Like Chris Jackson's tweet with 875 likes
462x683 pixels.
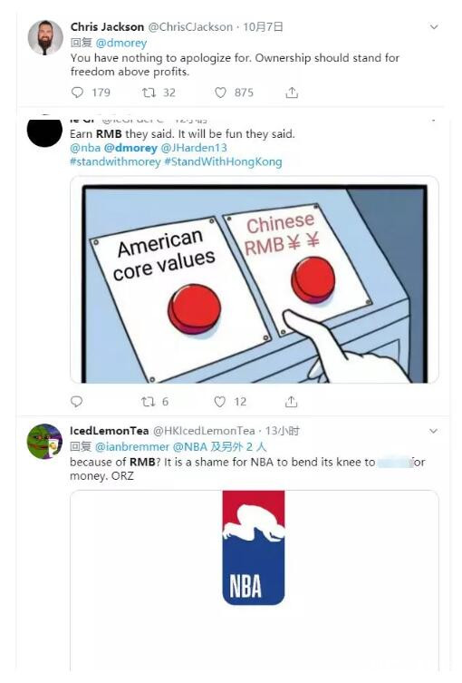coord(220,93)
